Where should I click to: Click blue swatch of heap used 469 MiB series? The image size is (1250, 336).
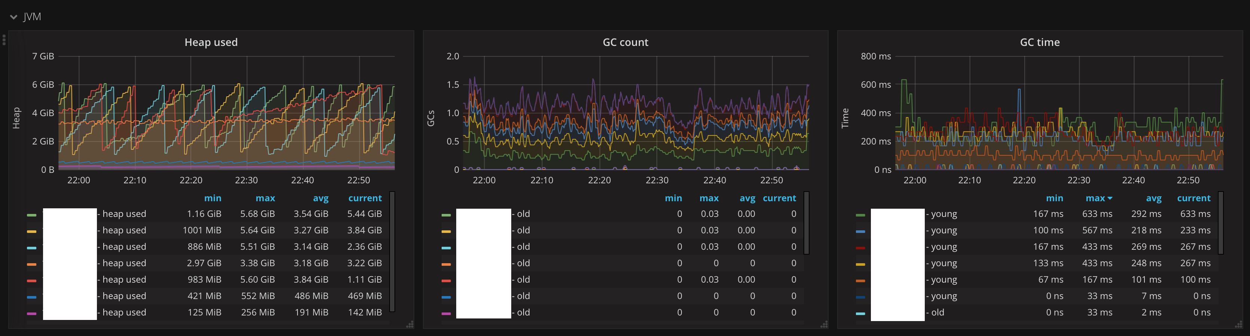[31, 297]
